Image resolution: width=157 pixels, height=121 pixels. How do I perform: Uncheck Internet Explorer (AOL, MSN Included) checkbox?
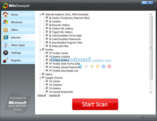43,14
